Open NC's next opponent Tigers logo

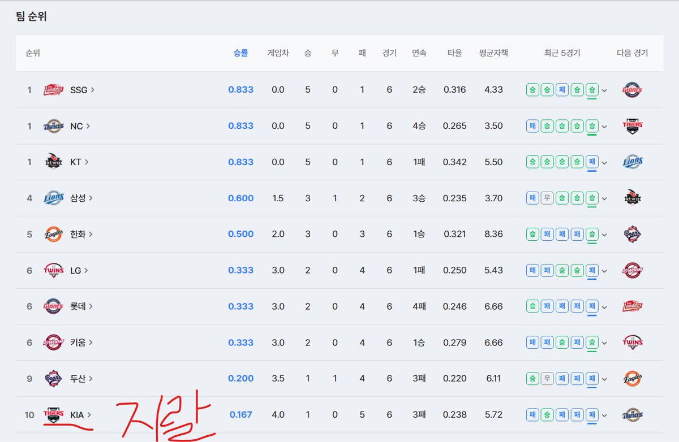[632, 126]
